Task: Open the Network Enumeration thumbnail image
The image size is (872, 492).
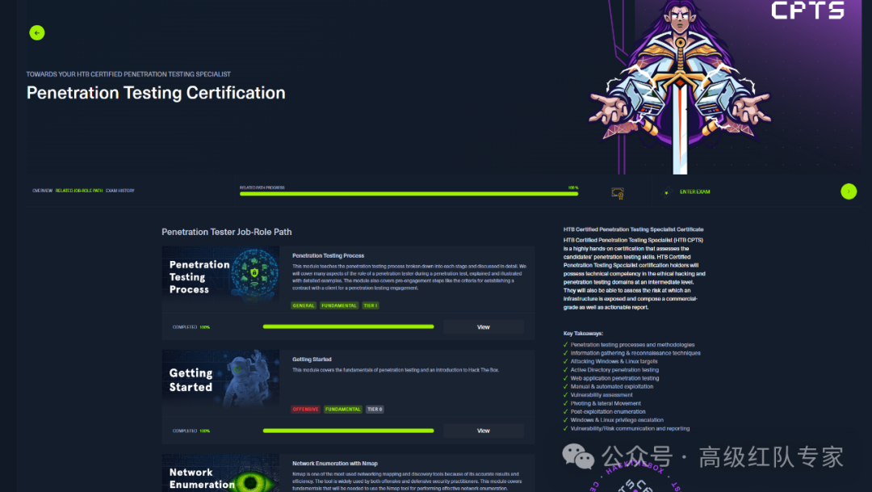Action: 220,473
